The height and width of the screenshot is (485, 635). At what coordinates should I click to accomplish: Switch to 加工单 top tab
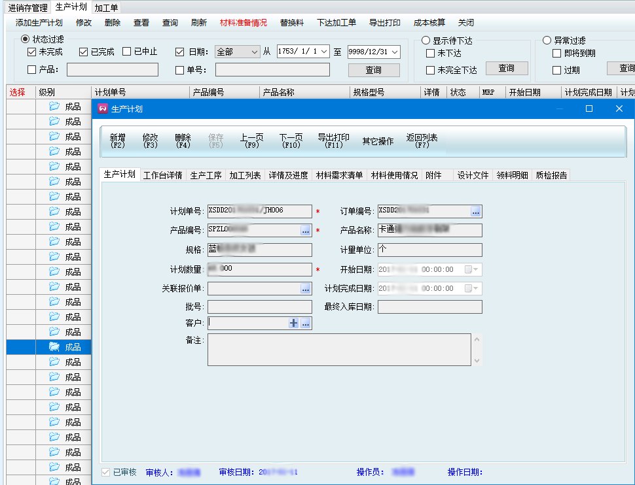[x=106, y=8]
